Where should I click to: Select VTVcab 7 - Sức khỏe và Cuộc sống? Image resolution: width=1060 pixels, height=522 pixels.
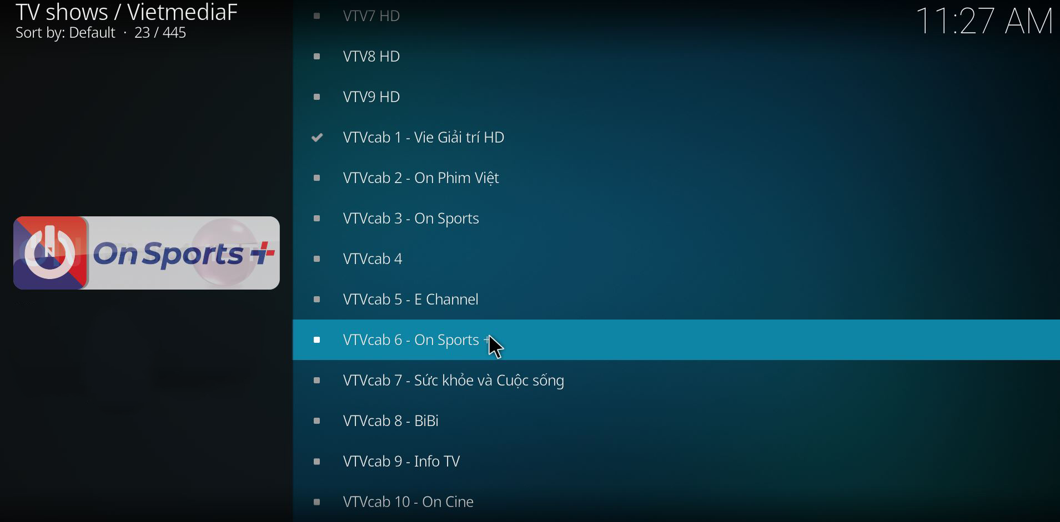tap(676, 381)
